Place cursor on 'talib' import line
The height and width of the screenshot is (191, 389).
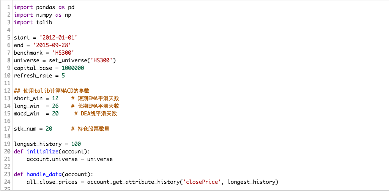point(44,22)
